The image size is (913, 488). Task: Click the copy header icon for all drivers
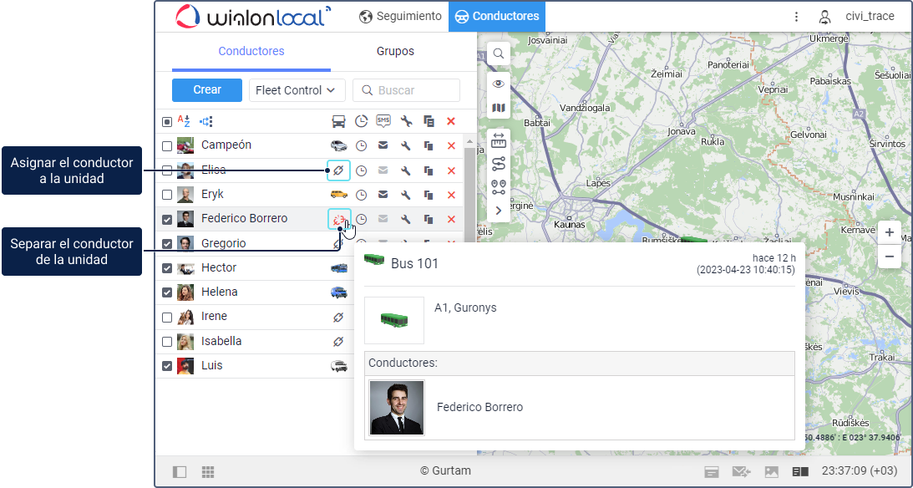(429, 121)
